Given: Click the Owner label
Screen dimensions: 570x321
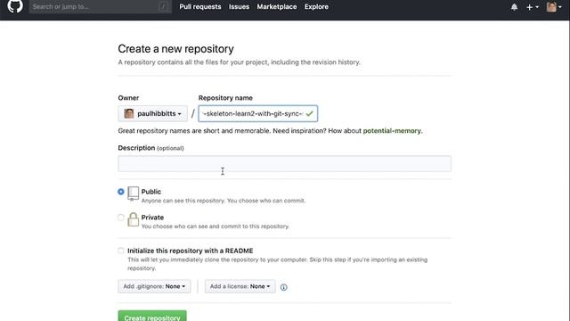Looking at the screenshot, I should click(128, 98).
